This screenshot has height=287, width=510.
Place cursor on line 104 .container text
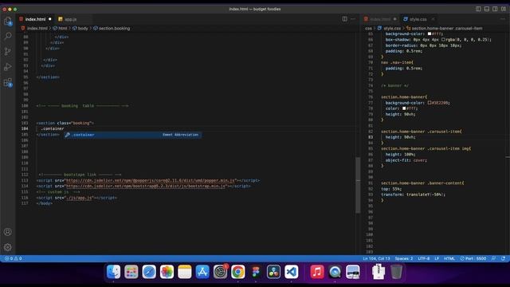[53, 129]
